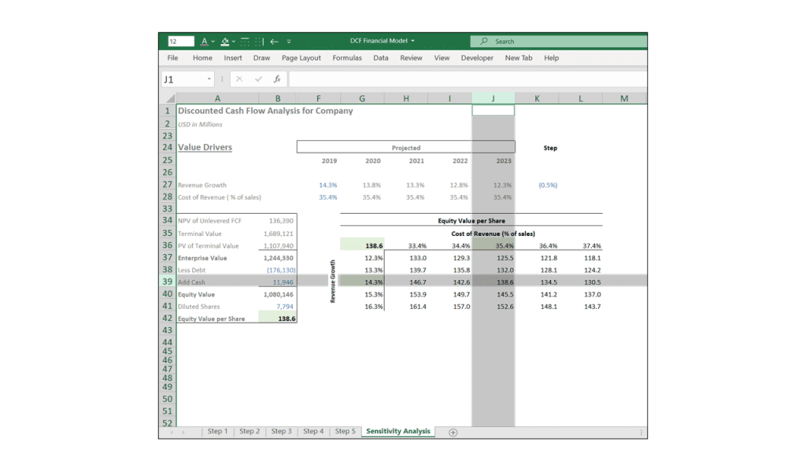This screenshot has height=453, width=806.
Task: Click the Cancel (X) icon beside formula bar
Action: pos(240,79)
